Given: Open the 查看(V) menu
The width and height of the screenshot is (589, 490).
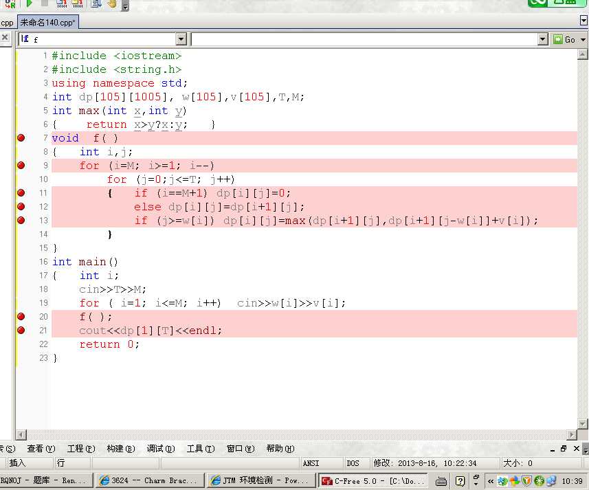Looking at the screenshot, I should click(x=41, y=449).
